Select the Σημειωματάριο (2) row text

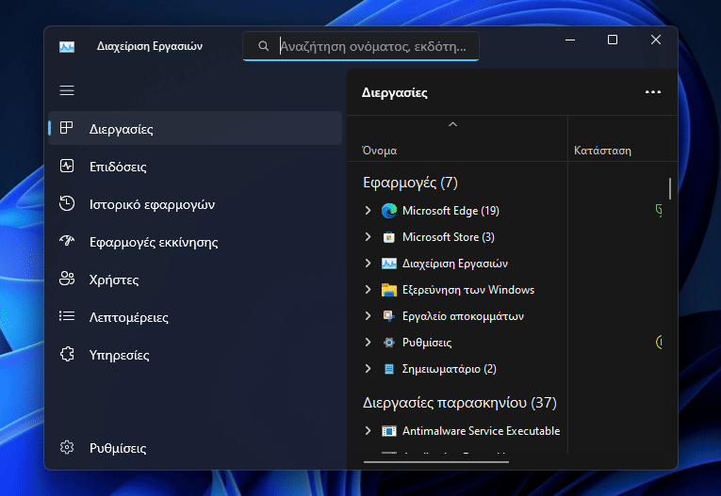click(x=450, y=369)
